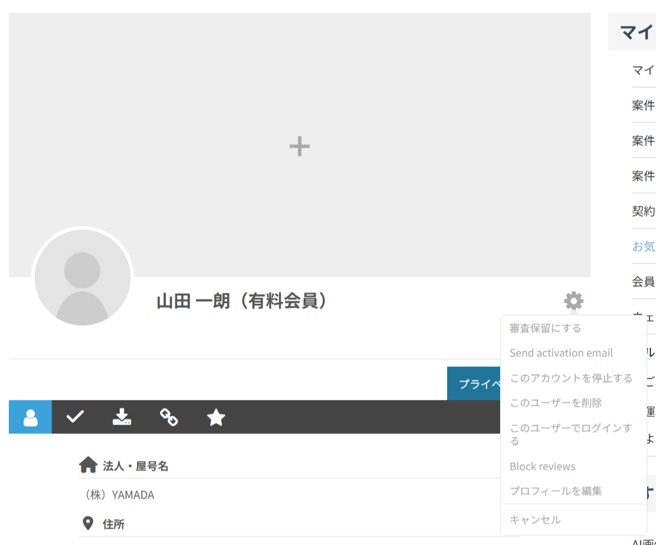
Task: Choose プロフィールを編集 from the menu
Action: click(555, 491)
